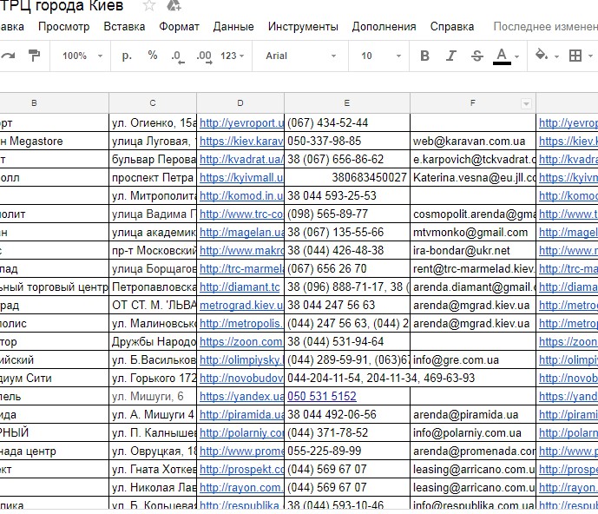Viewport: 598px width, 514px height.
Task: Expand the text color dropdown arrow
Action: point(516,56)
